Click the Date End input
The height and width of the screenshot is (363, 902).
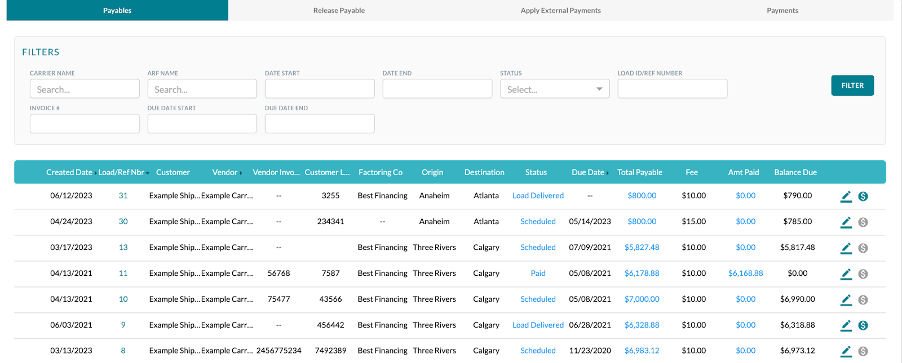point(437,89)
